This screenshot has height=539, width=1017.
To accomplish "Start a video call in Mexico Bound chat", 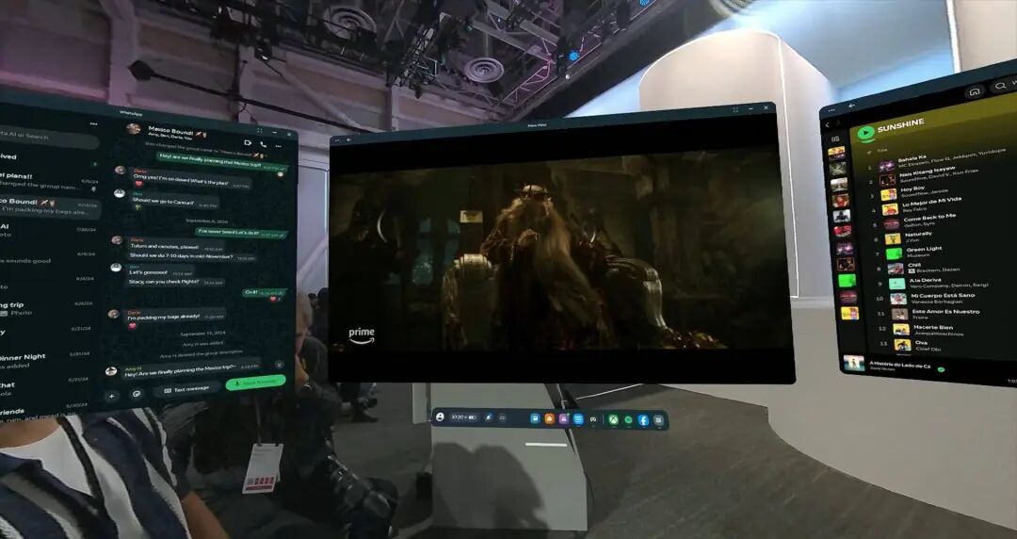I will click(x=248, y=143).
